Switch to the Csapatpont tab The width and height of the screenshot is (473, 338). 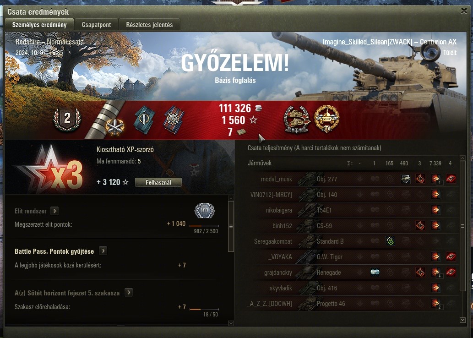[x=96, y=25]
